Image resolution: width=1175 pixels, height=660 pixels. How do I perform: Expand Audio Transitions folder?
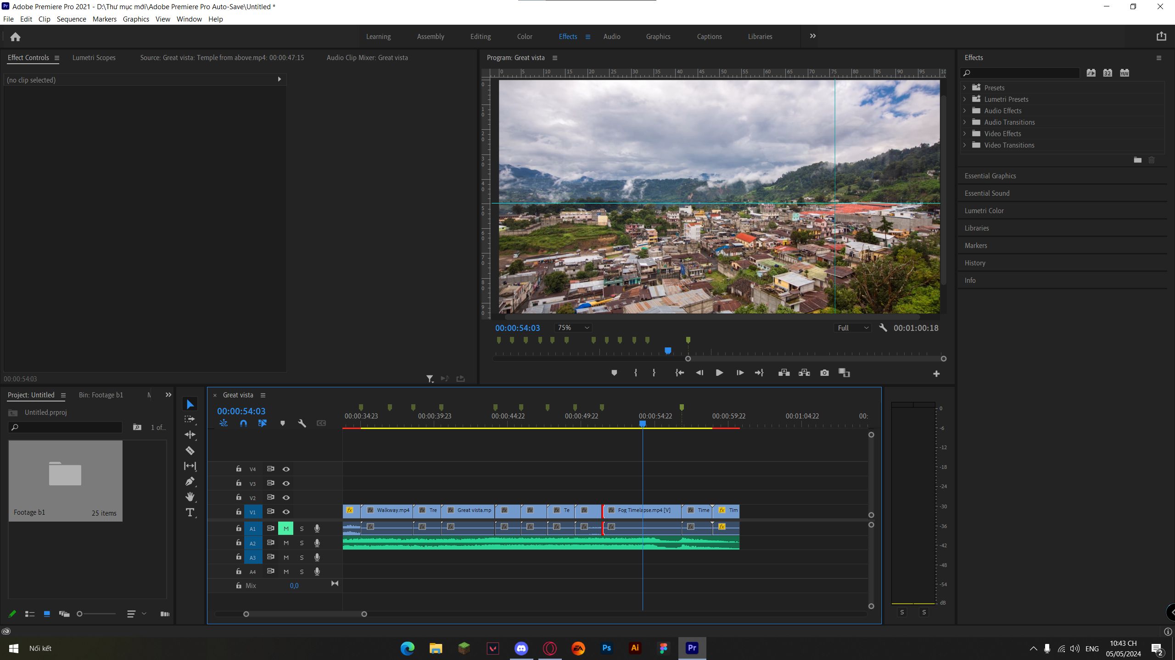(964, 122)
